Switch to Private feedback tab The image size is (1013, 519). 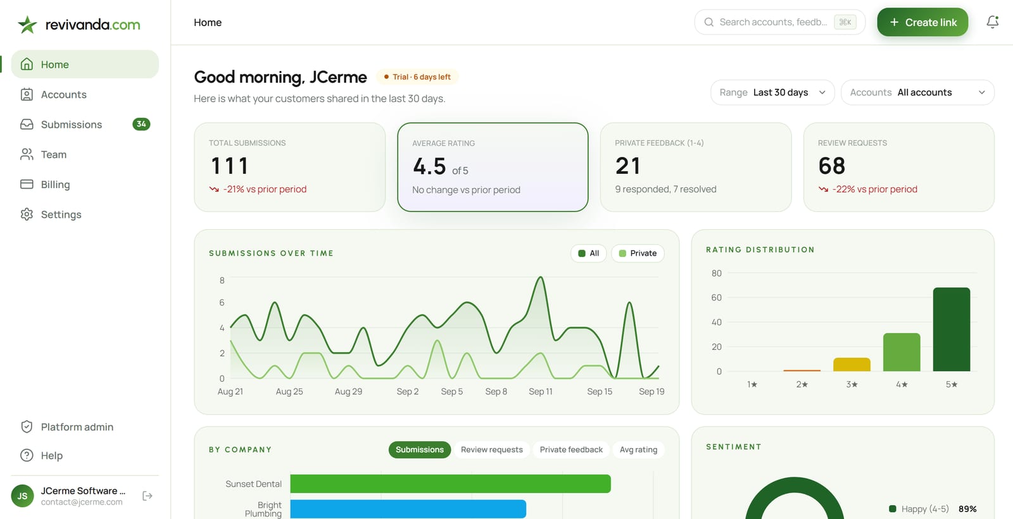[x=571, y=449]
